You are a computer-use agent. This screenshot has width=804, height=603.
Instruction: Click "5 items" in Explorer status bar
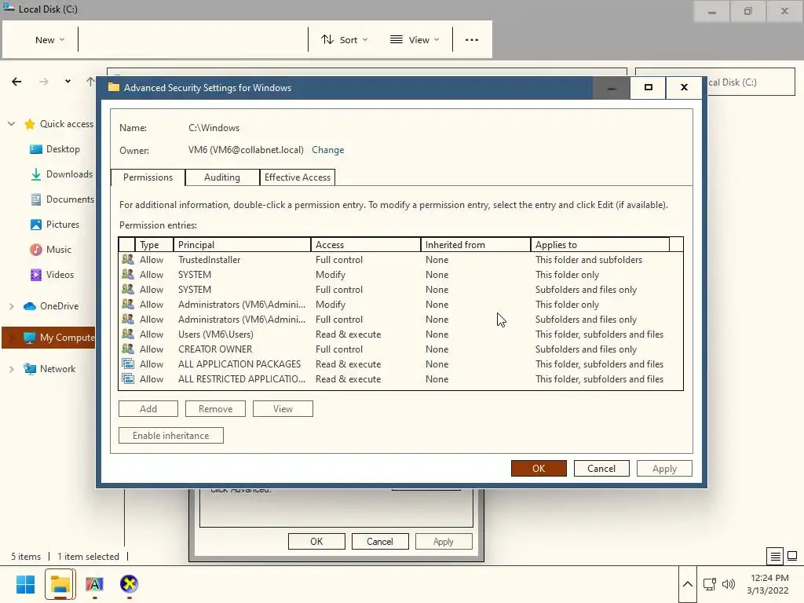click(26, 557)
